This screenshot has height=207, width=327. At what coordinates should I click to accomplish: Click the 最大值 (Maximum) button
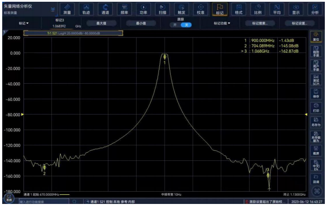coord(101,23)
